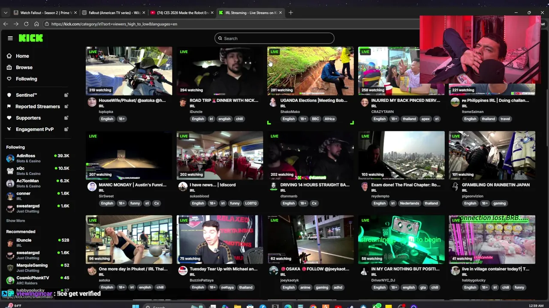Open Reported Streamers in sidebar
This screenshot has width=549, height=308.
click(x=37, y=107)
